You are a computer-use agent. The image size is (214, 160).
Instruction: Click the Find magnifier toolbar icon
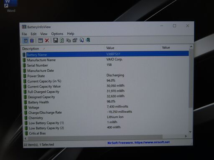(82, 40)
